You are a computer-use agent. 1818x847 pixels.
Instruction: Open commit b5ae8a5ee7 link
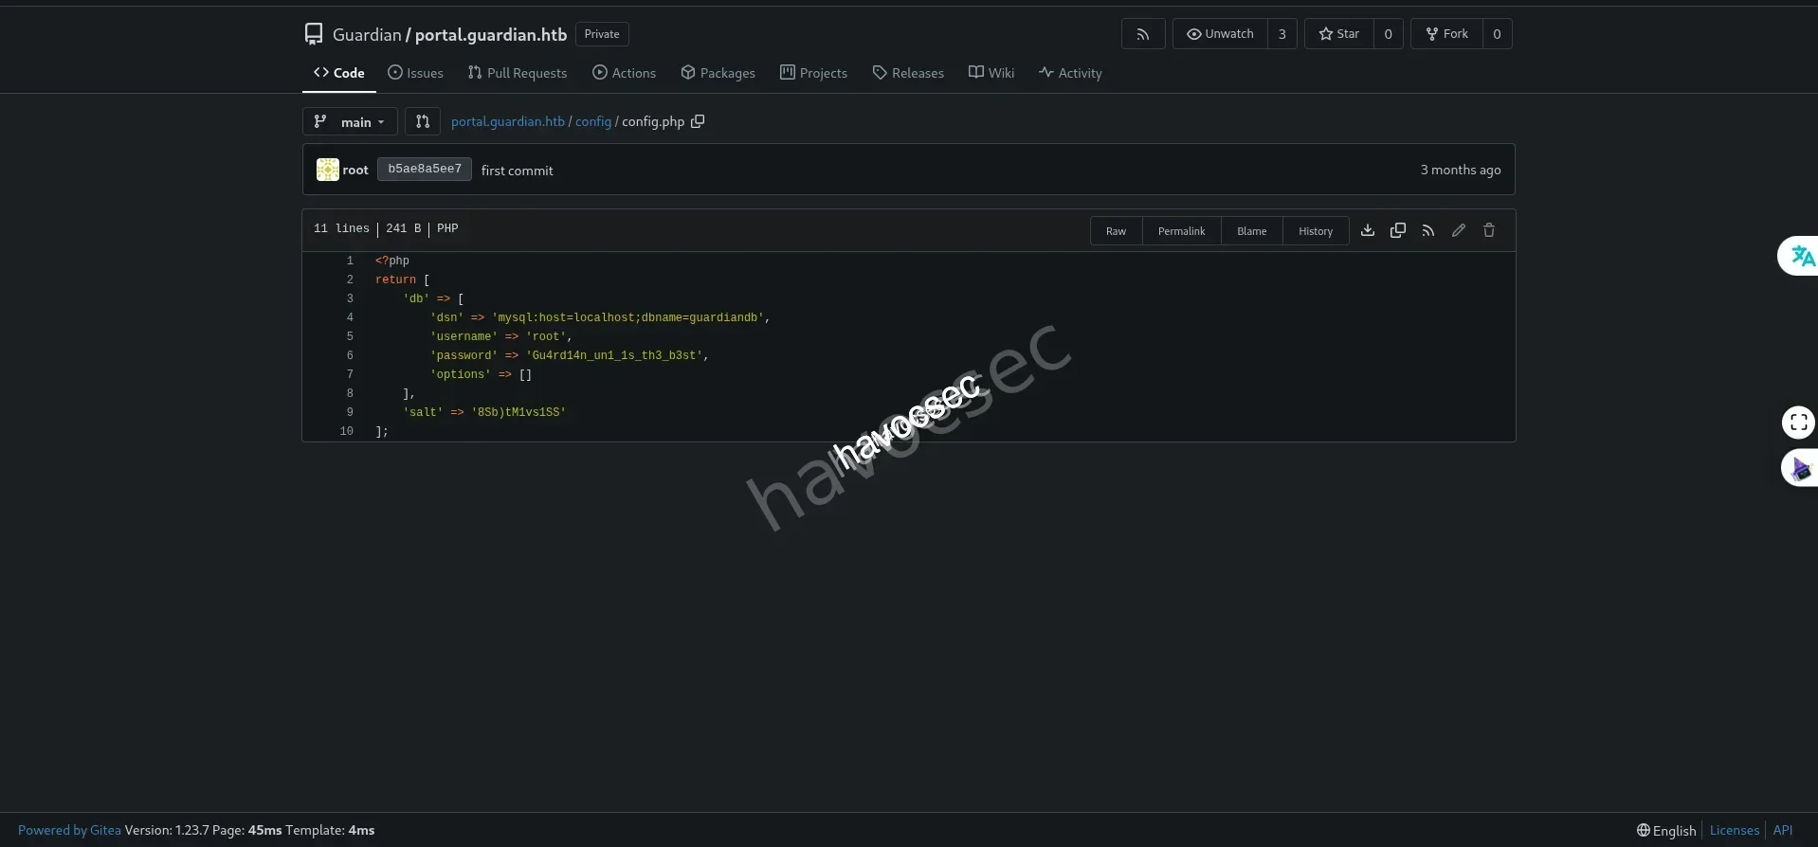424,170
